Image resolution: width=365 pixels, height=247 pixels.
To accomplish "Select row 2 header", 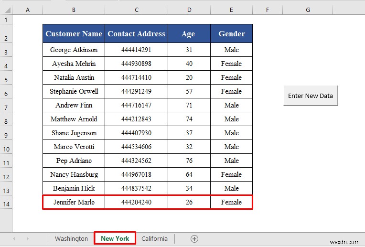I will [6, 33].
